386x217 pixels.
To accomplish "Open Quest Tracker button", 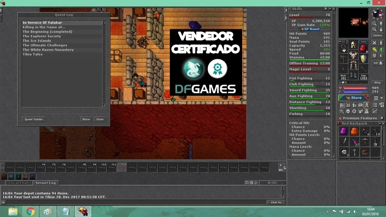I will (x=34, y=119).
